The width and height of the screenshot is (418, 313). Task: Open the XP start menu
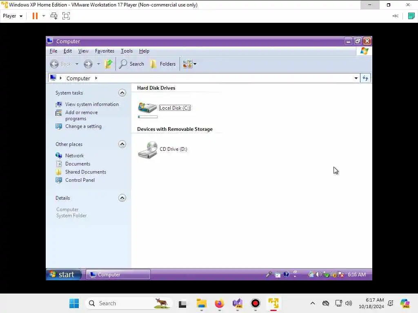(x=64, y=274)
